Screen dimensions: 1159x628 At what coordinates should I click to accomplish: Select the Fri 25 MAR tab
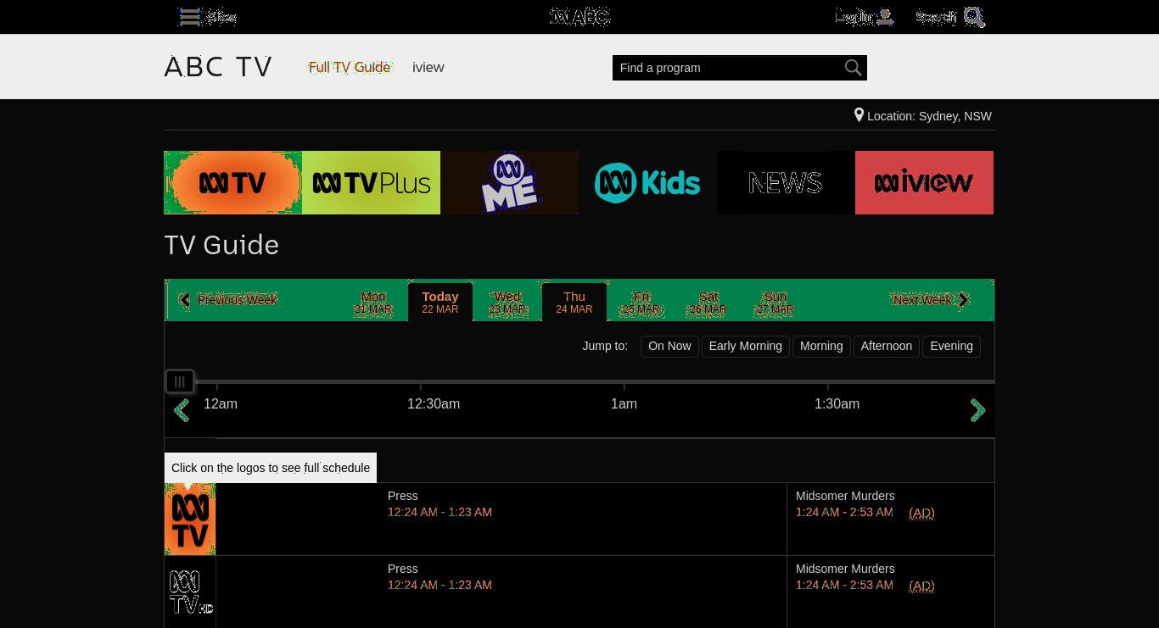coord(641,303)
